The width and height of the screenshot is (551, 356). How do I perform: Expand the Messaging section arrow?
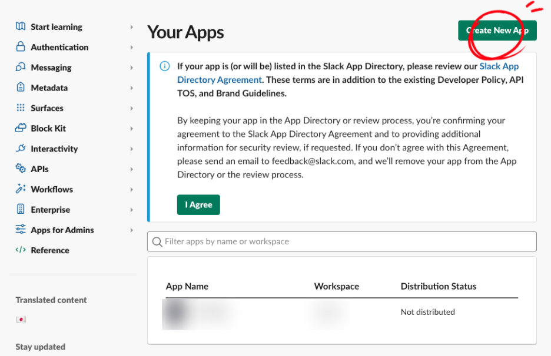click(x=131, y=68)
